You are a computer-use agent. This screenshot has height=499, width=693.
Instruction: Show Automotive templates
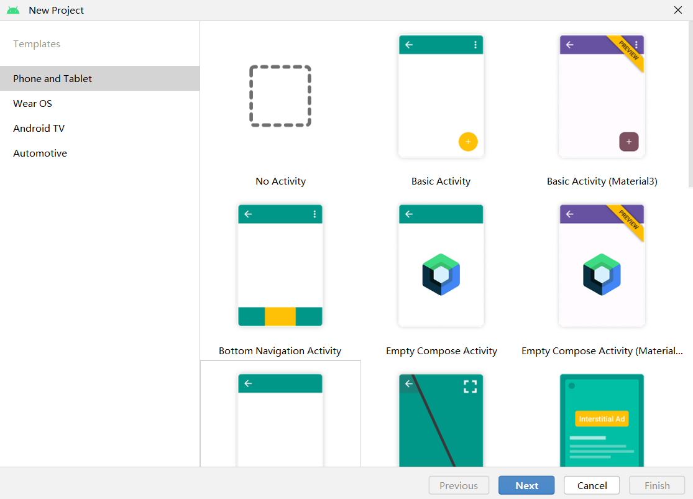tap(100, 153)
